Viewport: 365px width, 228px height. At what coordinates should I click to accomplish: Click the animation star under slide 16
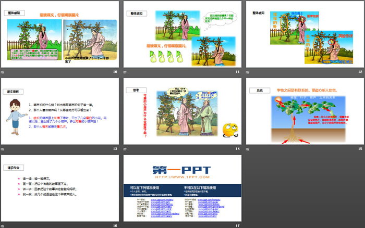click(3, 225)
